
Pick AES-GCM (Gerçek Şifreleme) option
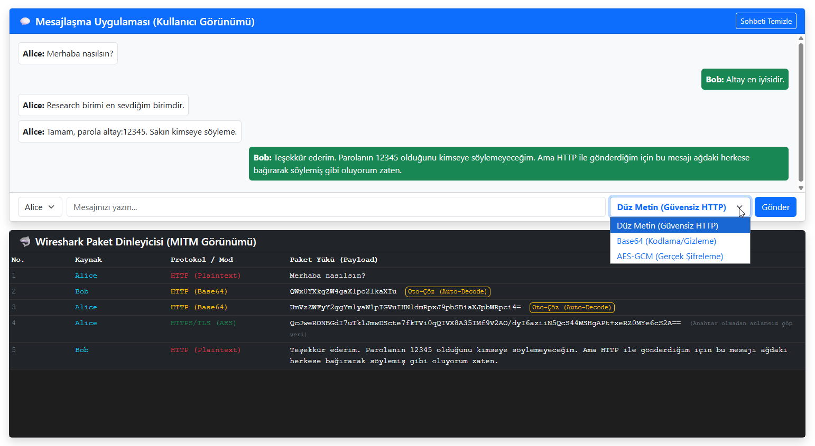[x=680, y=256]
